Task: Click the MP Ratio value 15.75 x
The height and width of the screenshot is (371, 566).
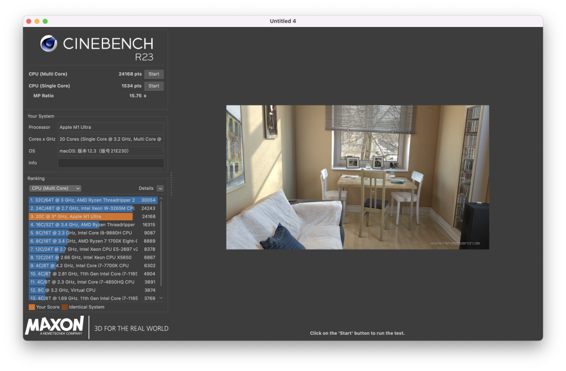Action: coord(138,96)
